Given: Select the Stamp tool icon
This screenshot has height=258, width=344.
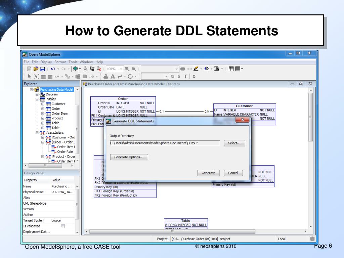Looking at the screenshot, I should click(106, 76).
